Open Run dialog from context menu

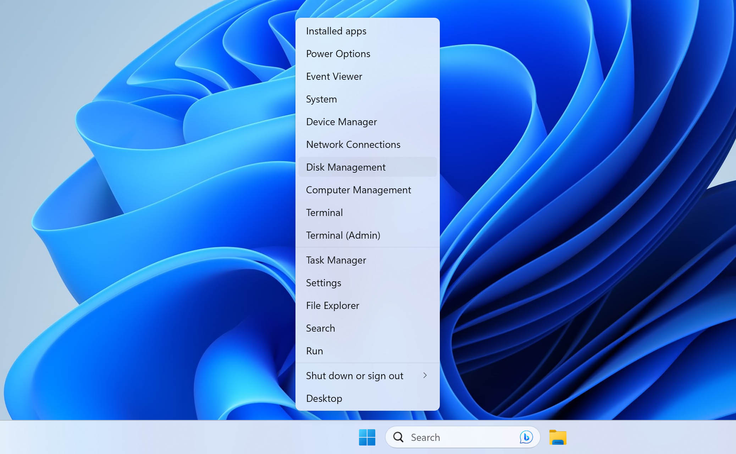click(314, 350)
